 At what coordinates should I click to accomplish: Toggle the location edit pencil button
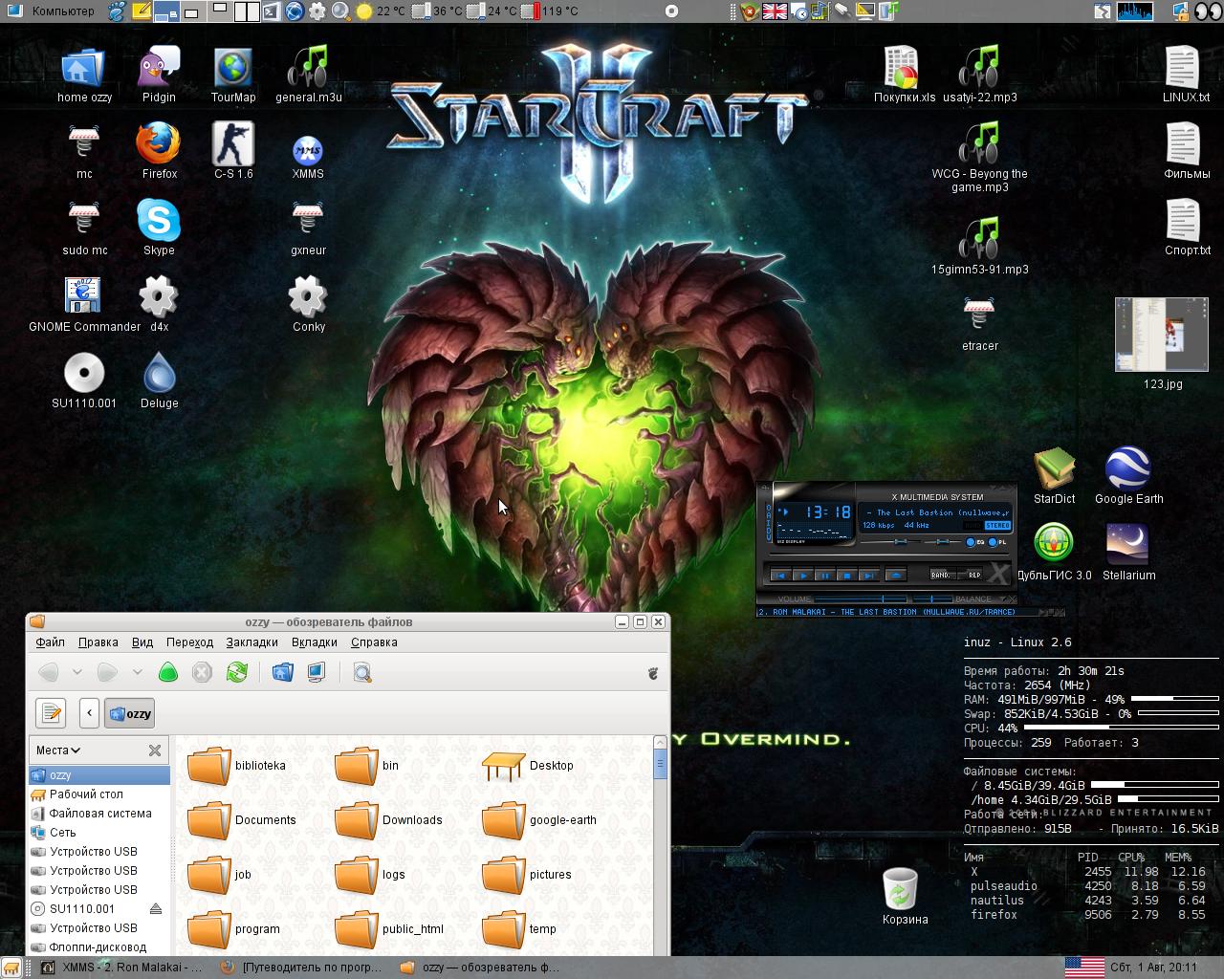[x=51, y=713]
